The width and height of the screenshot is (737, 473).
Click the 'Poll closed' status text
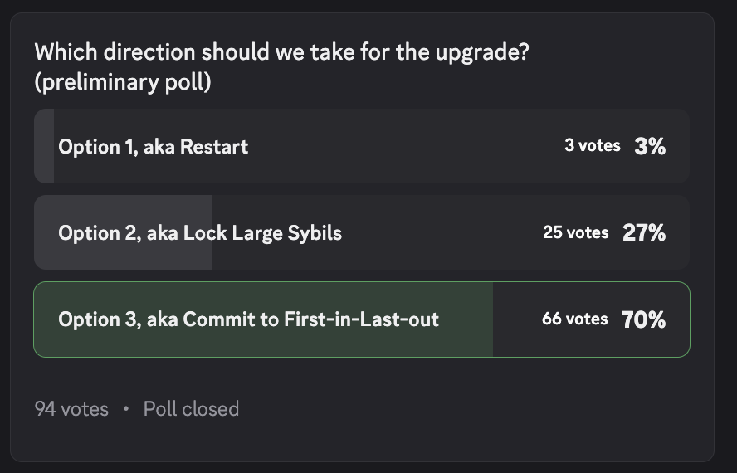point(191,408)
